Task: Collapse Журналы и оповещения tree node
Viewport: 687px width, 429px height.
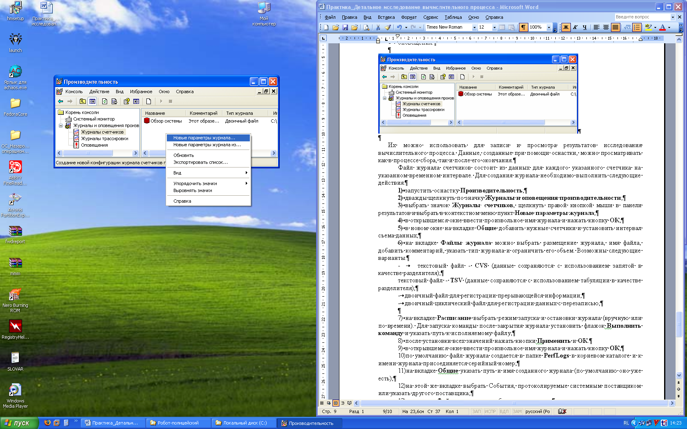Action: pyautogui.click(x=61, y=125)
